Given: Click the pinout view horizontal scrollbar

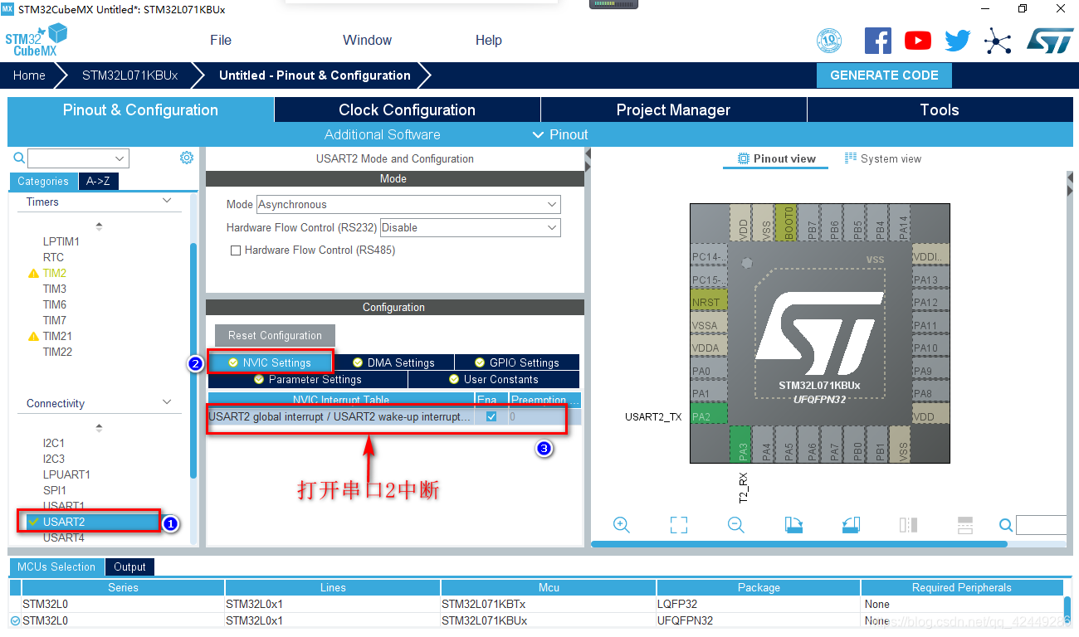Looking at the screenshot, I should point(799,544).
